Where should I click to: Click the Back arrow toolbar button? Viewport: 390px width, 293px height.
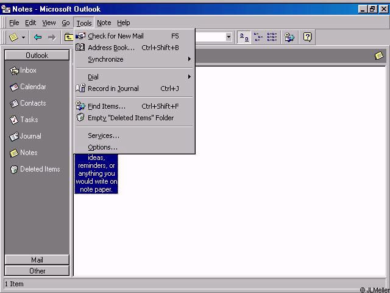click(x=38, y=37)
